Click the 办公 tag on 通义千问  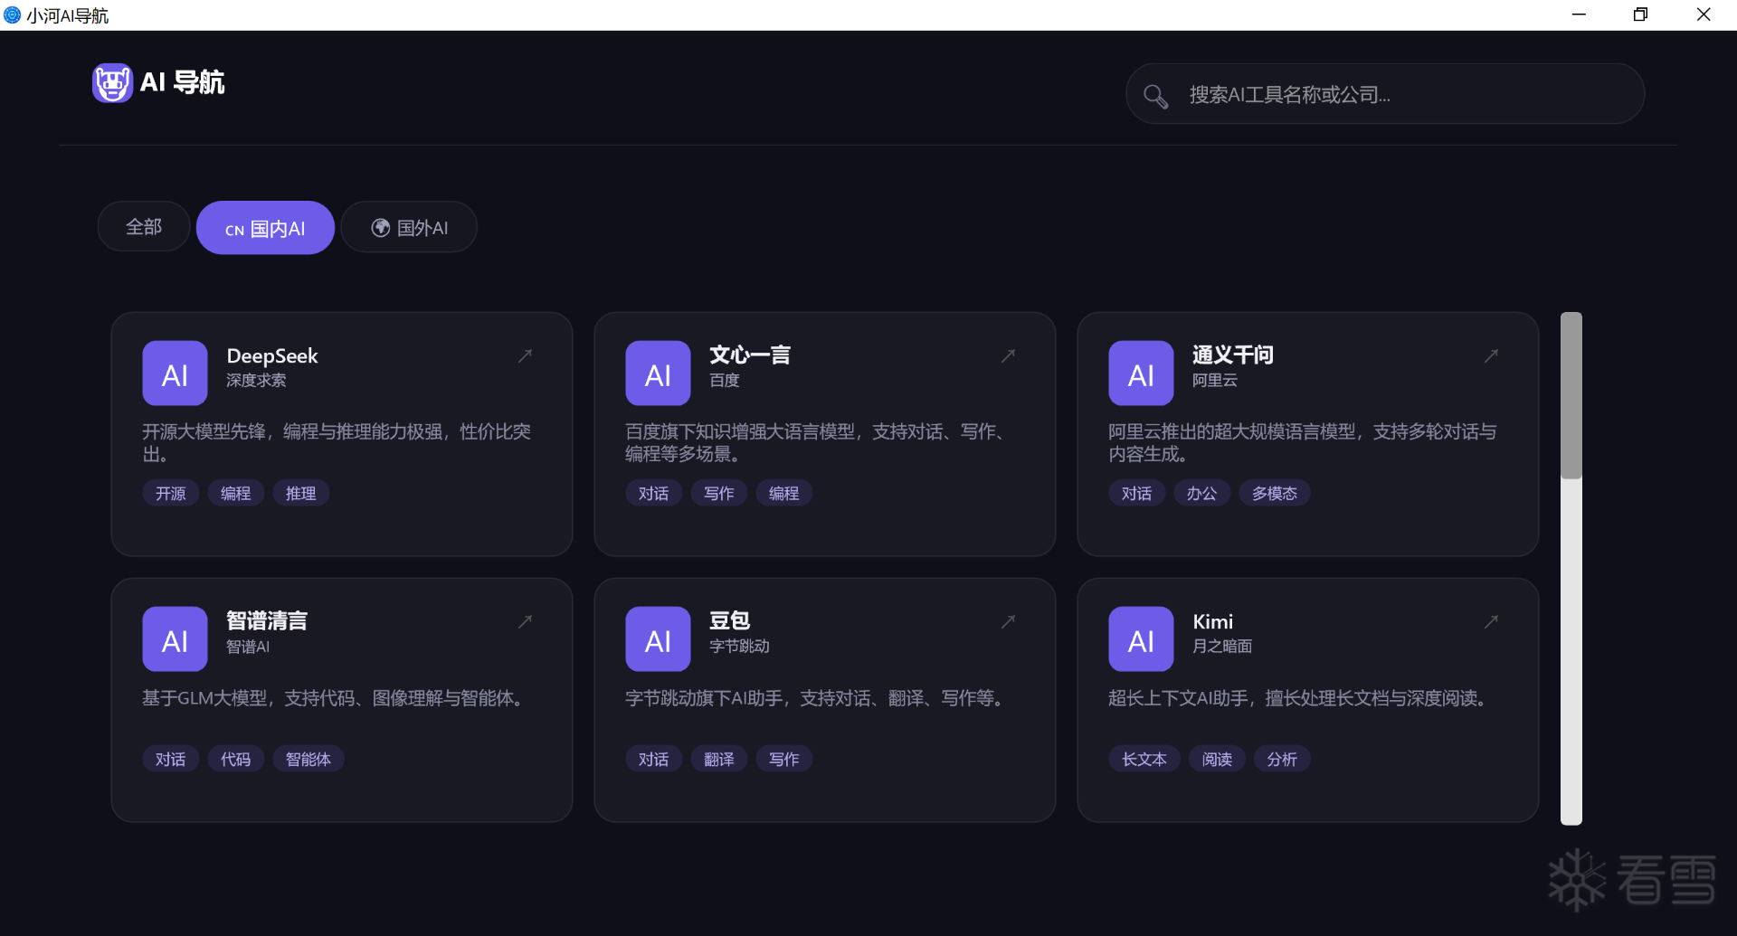1202,493
